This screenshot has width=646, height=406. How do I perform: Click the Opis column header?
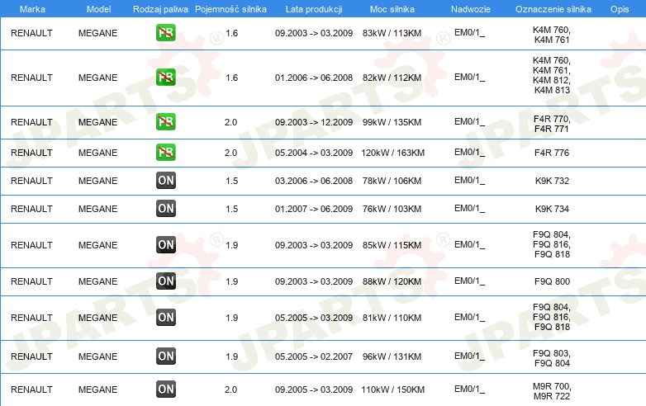pos(620,9)
